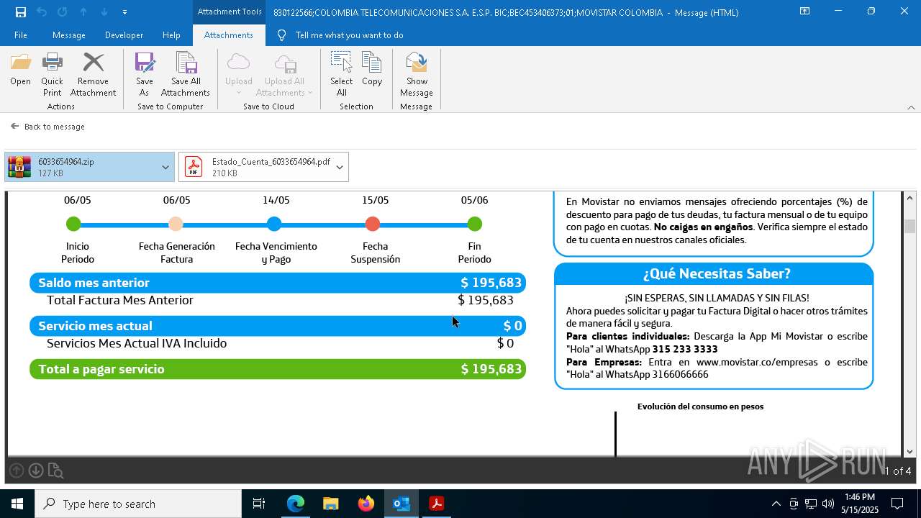Click the Undo arrow in title bar
921x518 pixels.
click(42, 12)
